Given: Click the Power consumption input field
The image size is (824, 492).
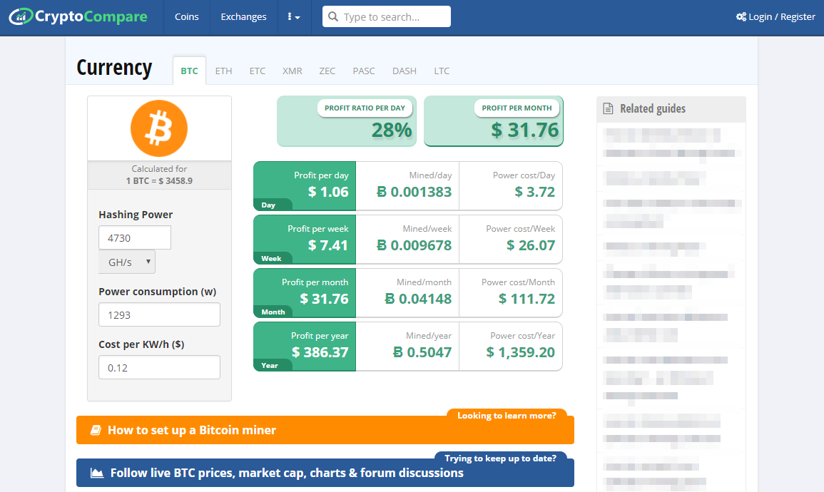Looking at the screenshot, I should coord(159,314).
